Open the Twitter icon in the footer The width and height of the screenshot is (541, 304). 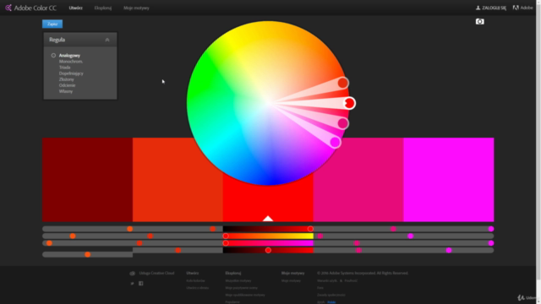click(132, 284)
